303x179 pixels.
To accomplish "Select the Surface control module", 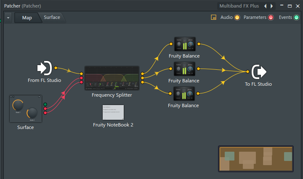I will coord(26,109).
